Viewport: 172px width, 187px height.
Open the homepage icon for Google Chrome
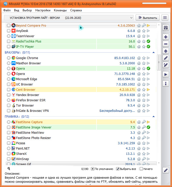[139, 58]
